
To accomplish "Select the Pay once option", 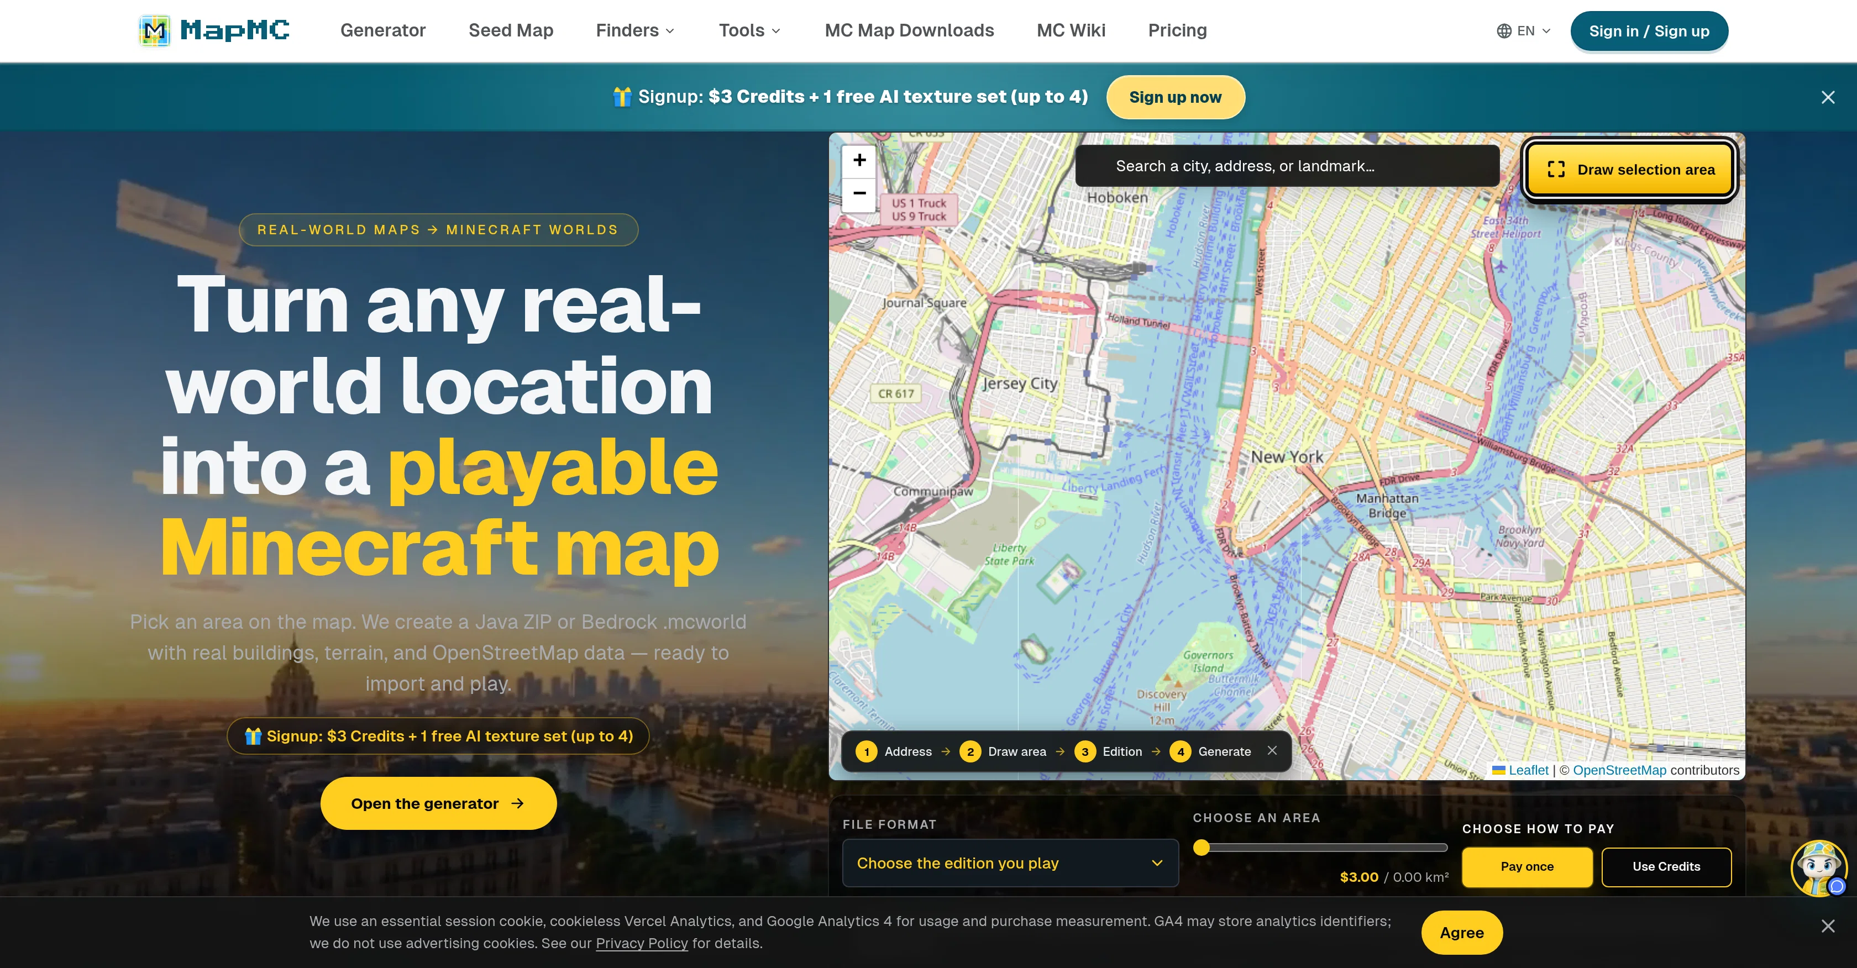I will 1527,866.
